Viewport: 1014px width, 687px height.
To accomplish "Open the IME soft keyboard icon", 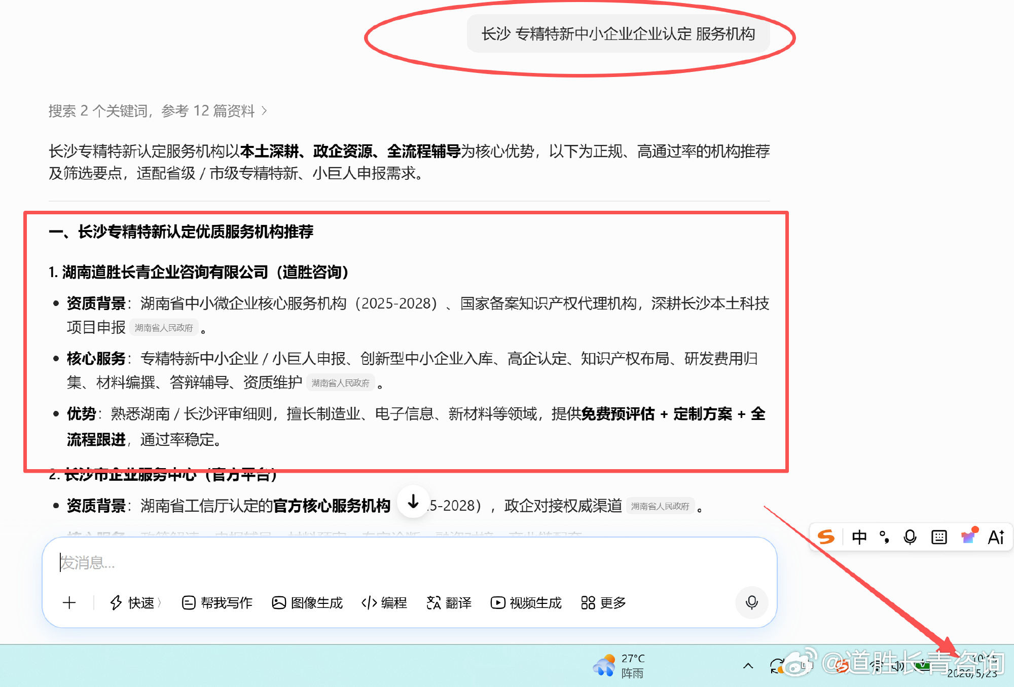I will coord(939,537).
